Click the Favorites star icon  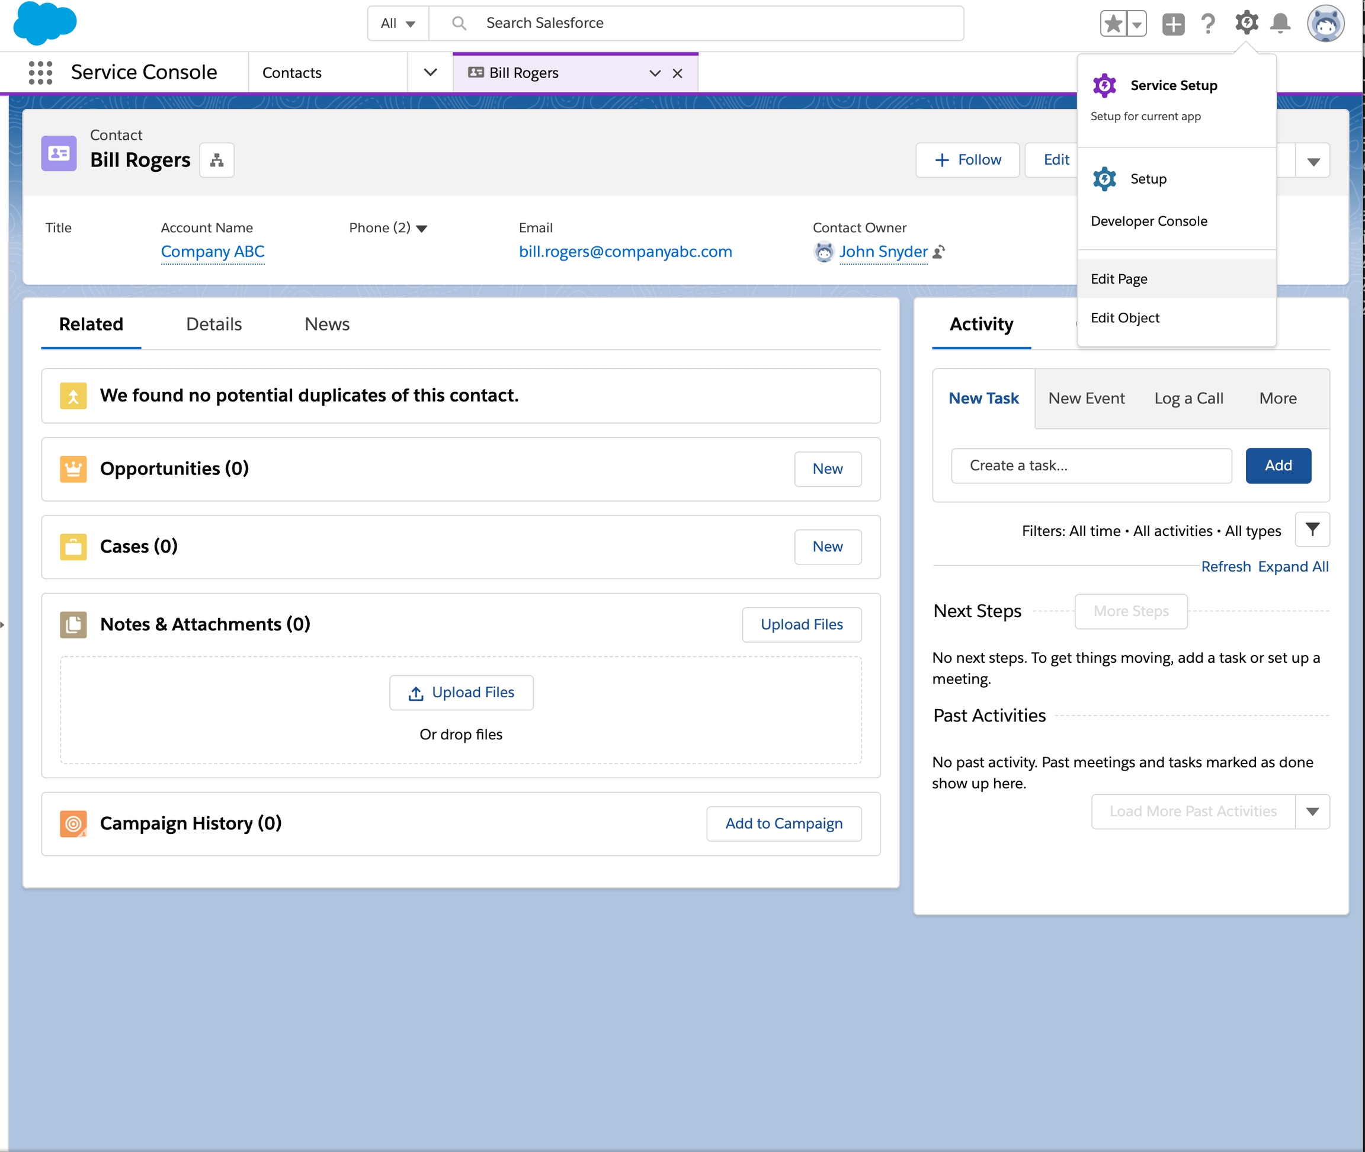[1114, 24]
